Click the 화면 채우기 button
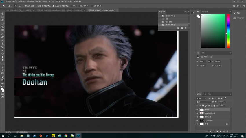The height and width of the screenshot is (138, 246). click(x=97, y=5)
